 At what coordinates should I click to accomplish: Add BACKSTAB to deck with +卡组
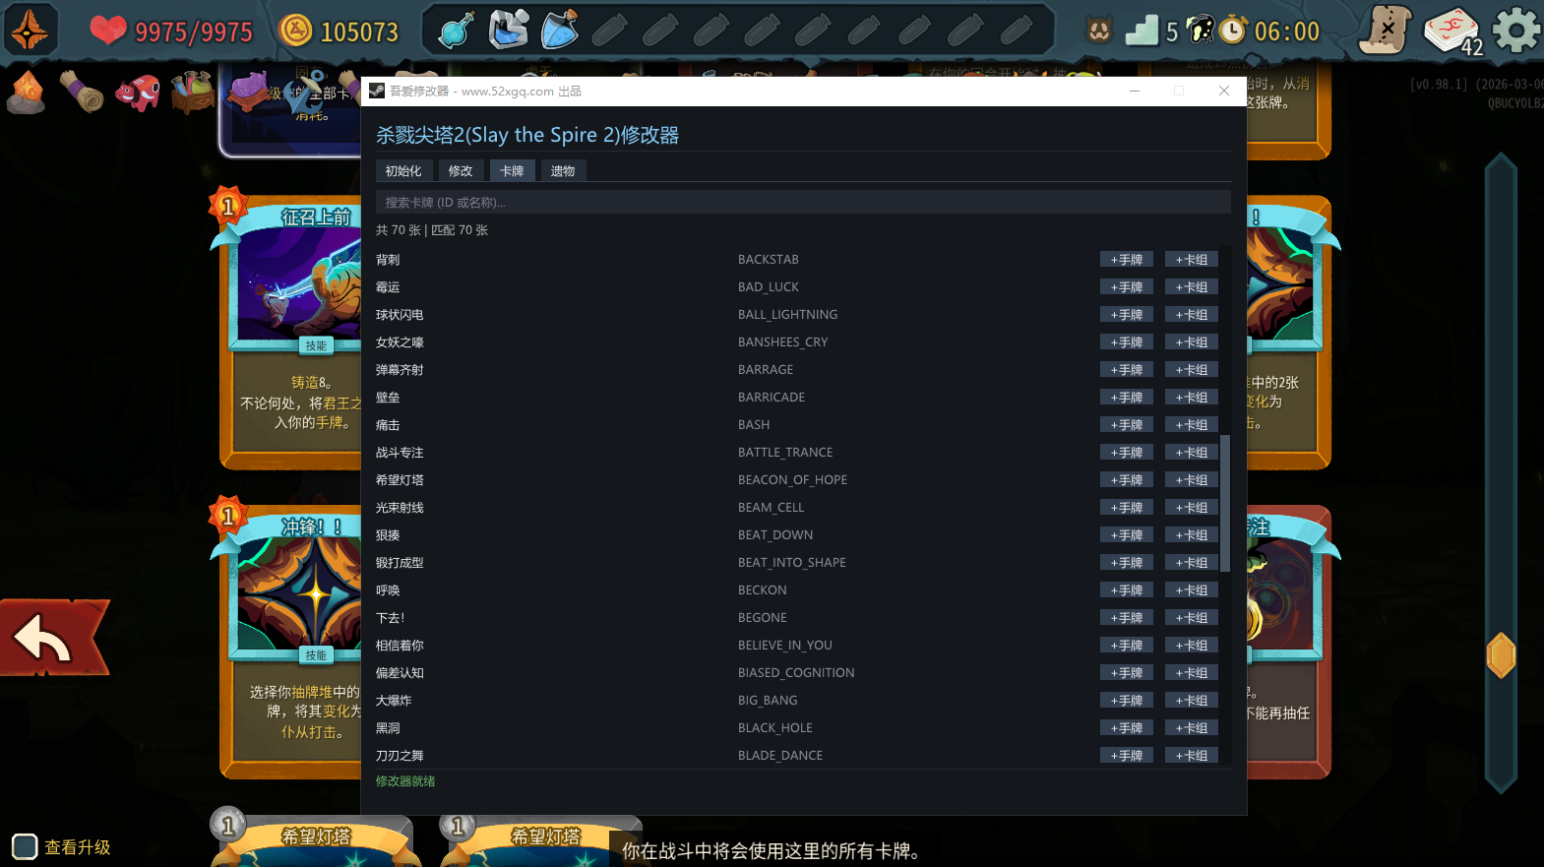click(x=1192, y=260)
